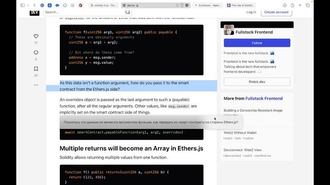
Task: Open the Share icon in Safari toolbar
Action: 292,5
